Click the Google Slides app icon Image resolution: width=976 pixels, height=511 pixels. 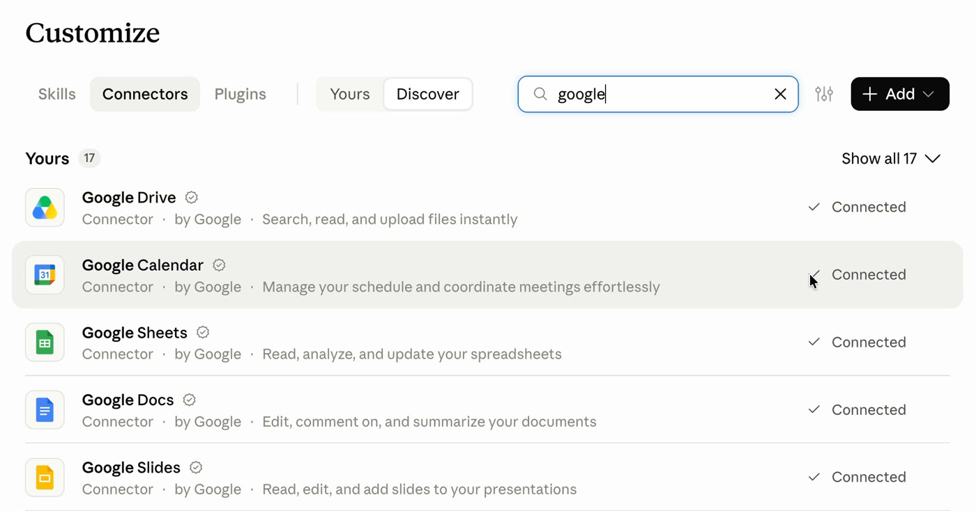(x=45, y=478)
